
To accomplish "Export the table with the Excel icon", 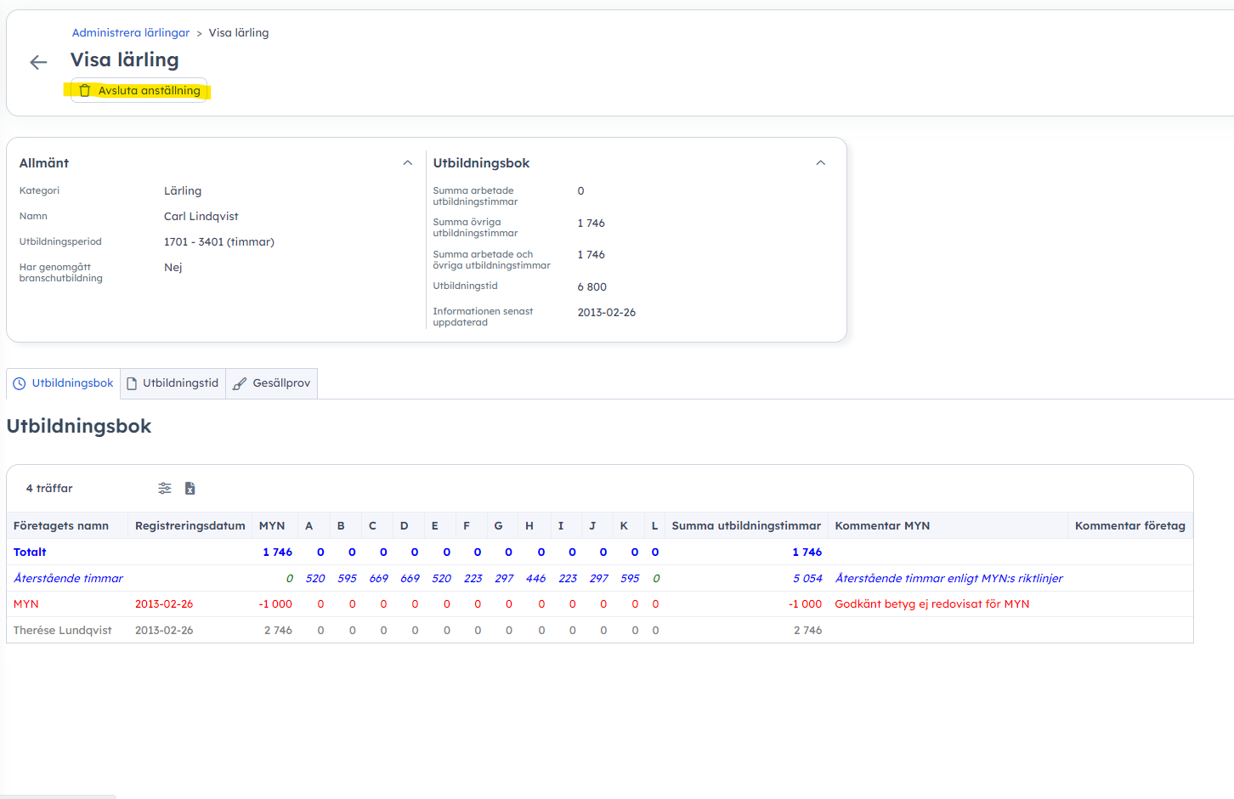I will coord(190,488).
